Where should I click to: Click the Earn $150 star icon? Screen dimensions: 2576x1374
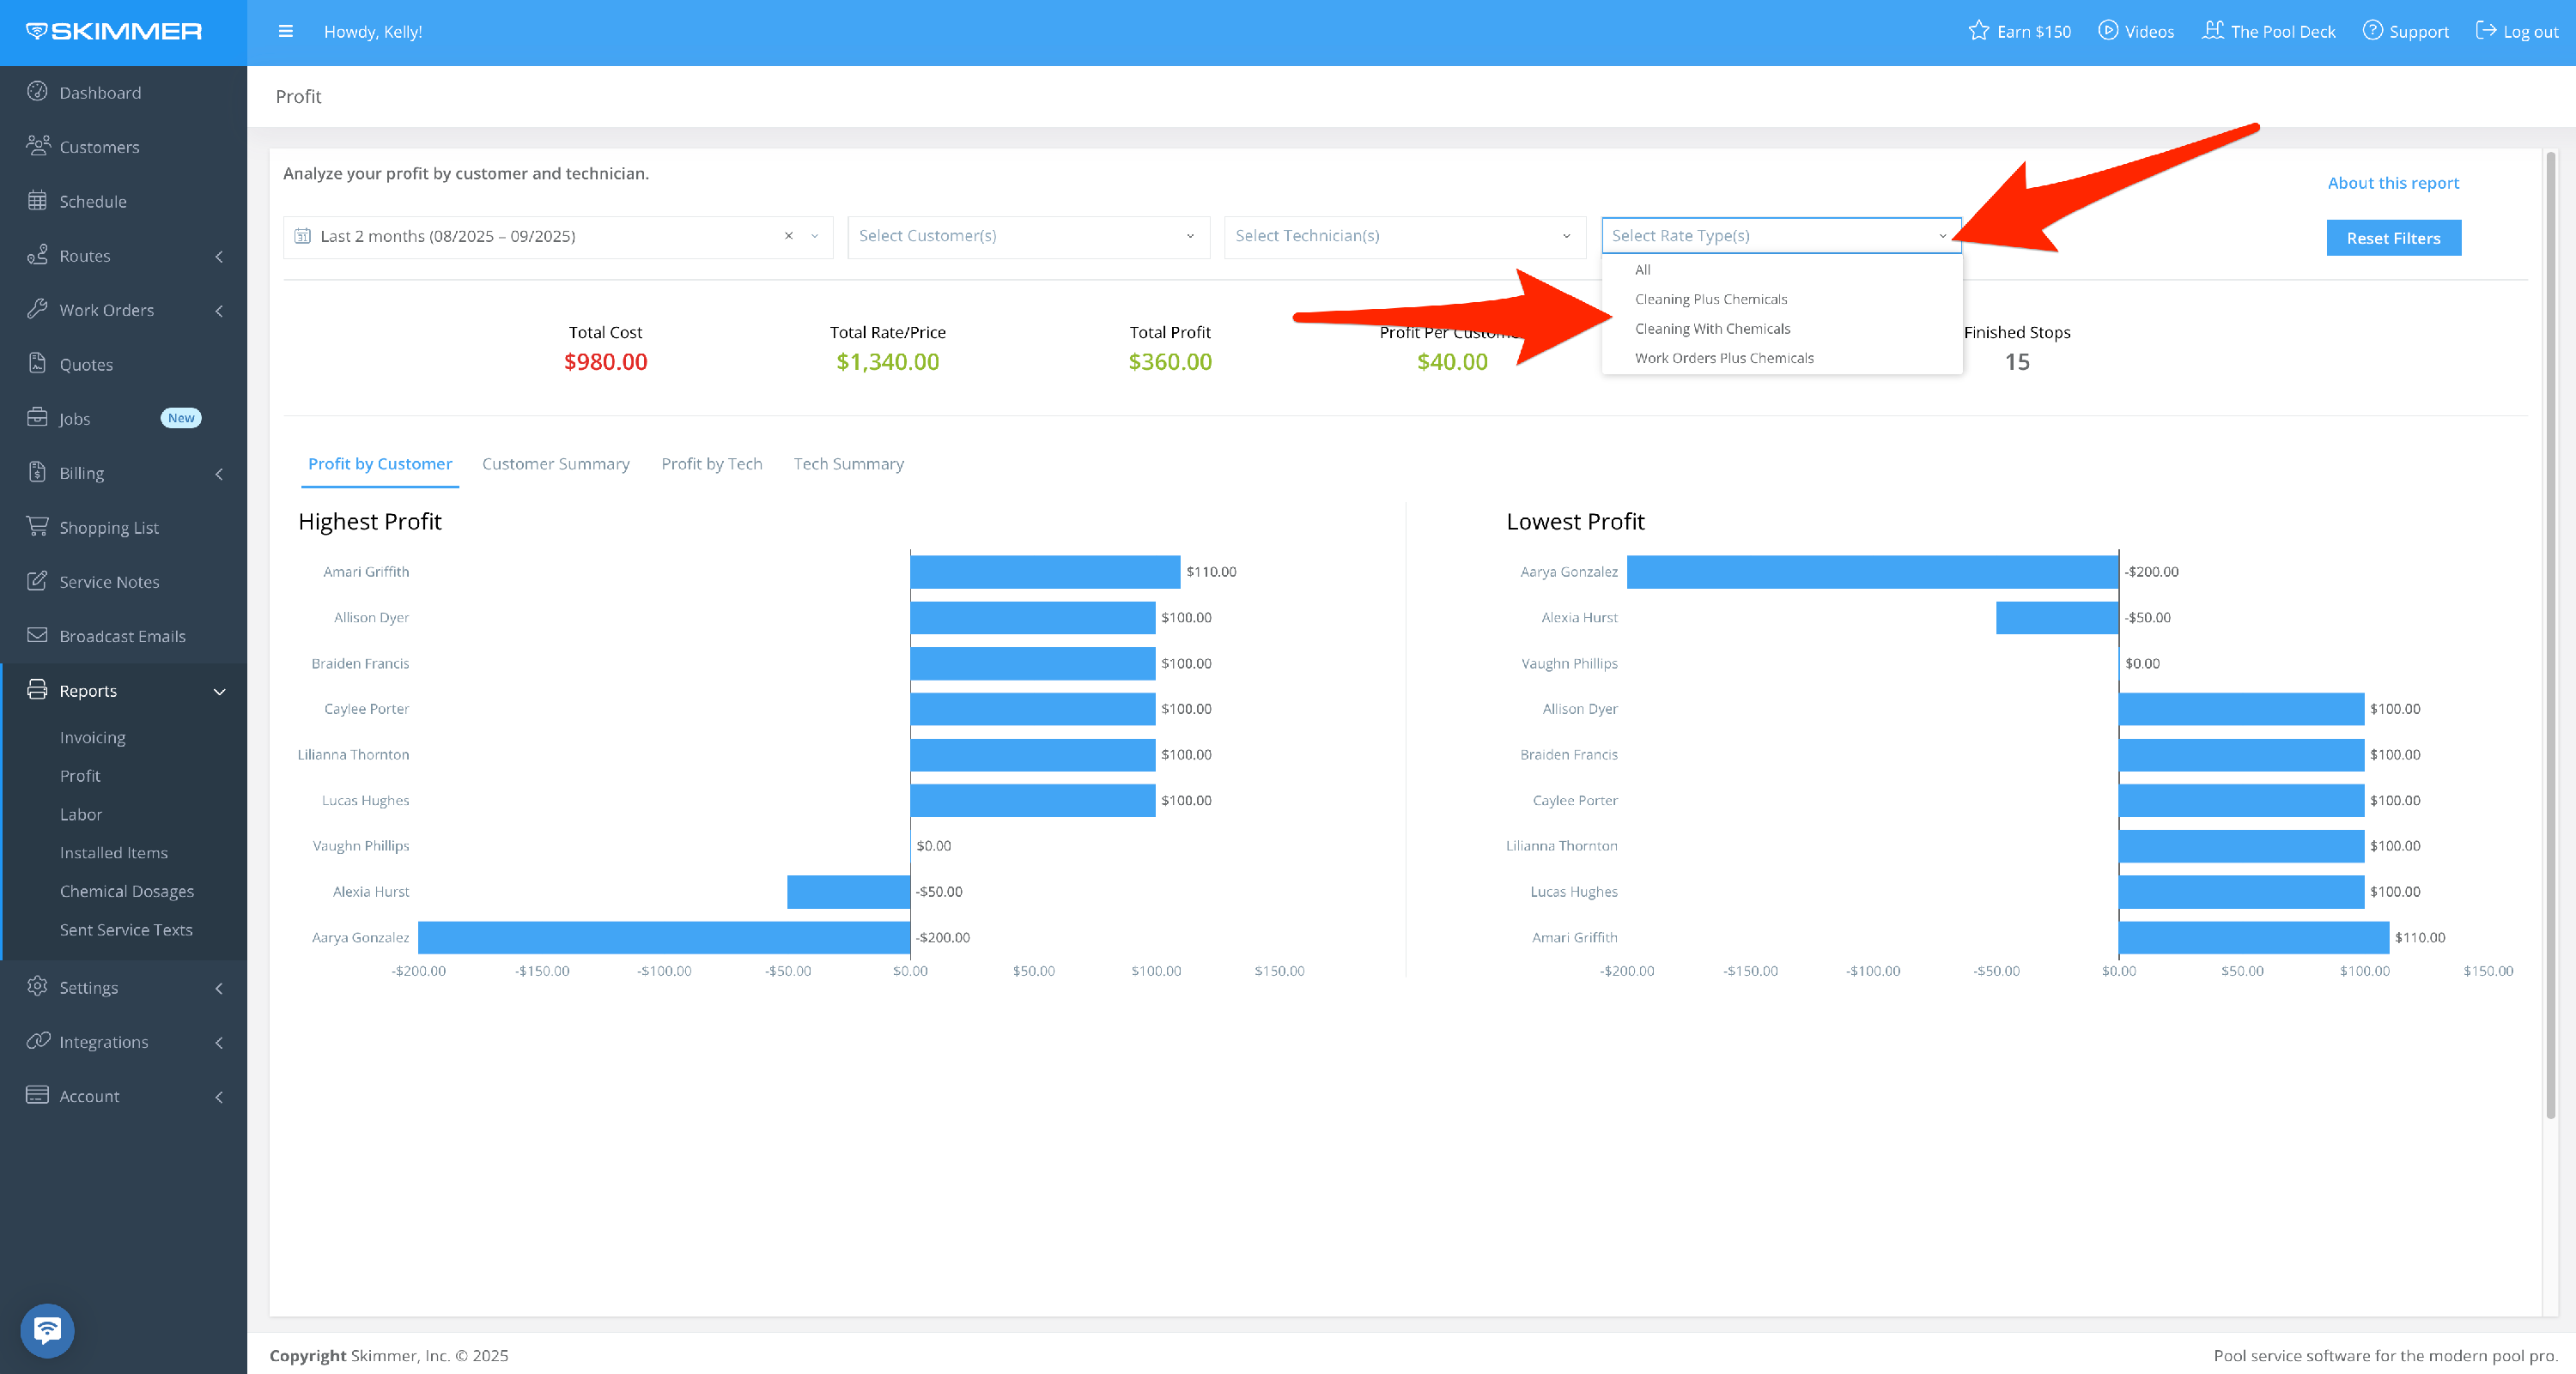tap(1978, 31)
